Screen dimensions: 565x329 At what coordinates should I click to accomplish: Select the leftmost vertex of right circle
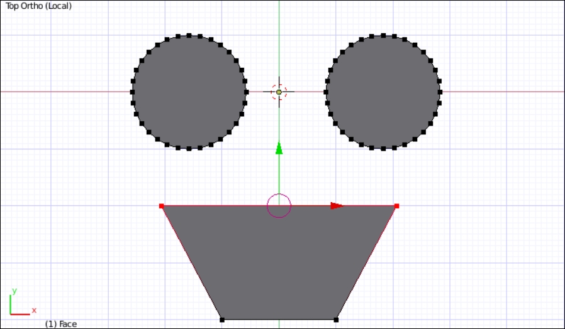(326, 92)
